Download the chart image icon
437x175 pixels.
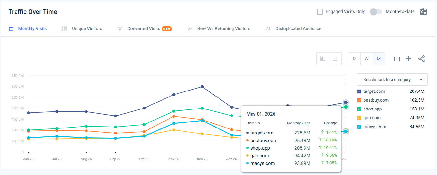[397, 59]
